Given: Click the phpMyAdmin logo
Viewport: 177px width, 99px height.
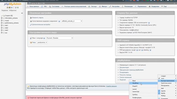Looking at the screenshot, I should (13, 4).
